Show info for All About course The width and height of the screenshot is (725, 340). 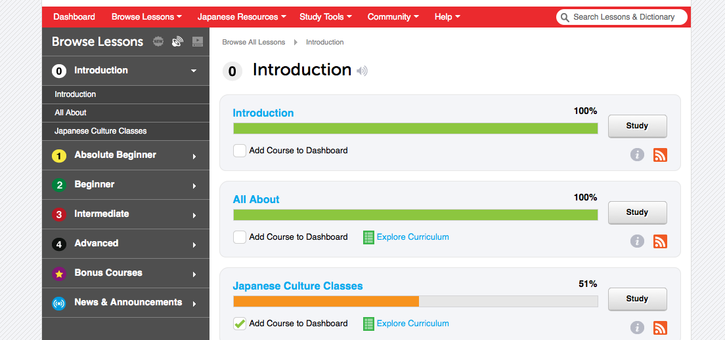tap(637, 241)
